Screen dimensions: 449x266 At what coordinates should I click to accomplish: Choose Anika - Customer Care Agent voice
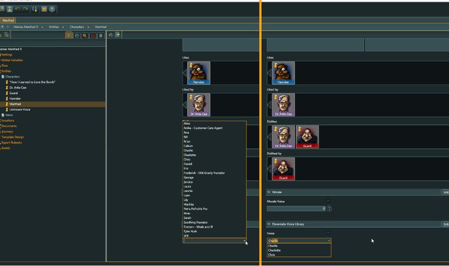(x=203, y=128)
